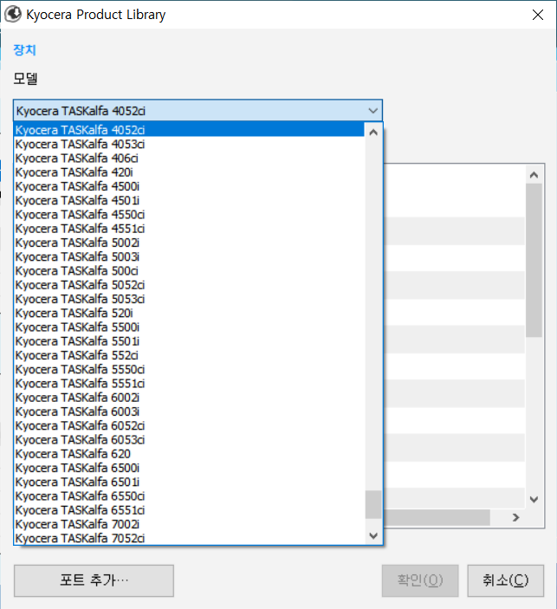The height and width of the screenshot is (609, 557).
Task: Select Kyocera TASKalfa 420i
Action: pos(189,172)
